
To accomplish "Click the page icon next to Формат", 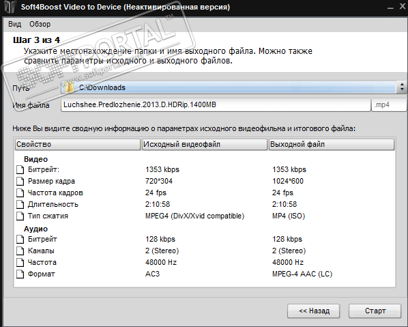I will (20, 274).
